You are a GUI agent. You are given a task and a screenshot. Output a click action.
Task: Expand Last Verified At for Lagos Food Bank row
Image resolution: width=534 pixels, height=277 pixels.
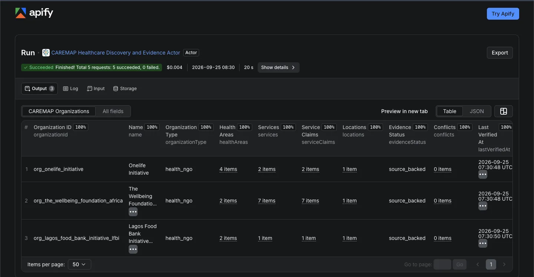(483, 243)
